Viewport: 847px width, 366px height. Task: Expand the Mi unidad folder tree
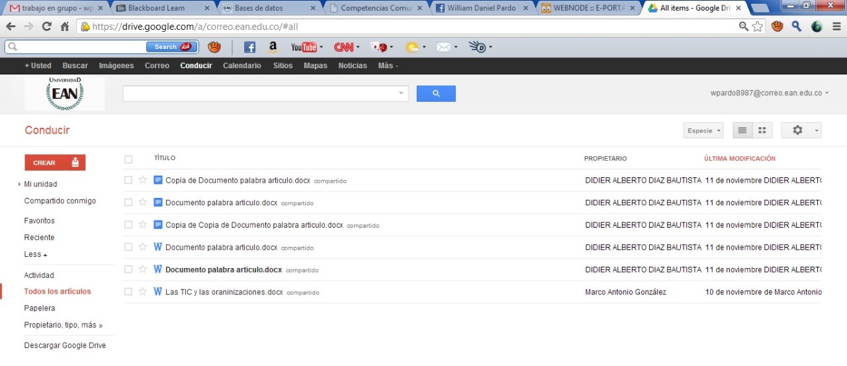21,185
